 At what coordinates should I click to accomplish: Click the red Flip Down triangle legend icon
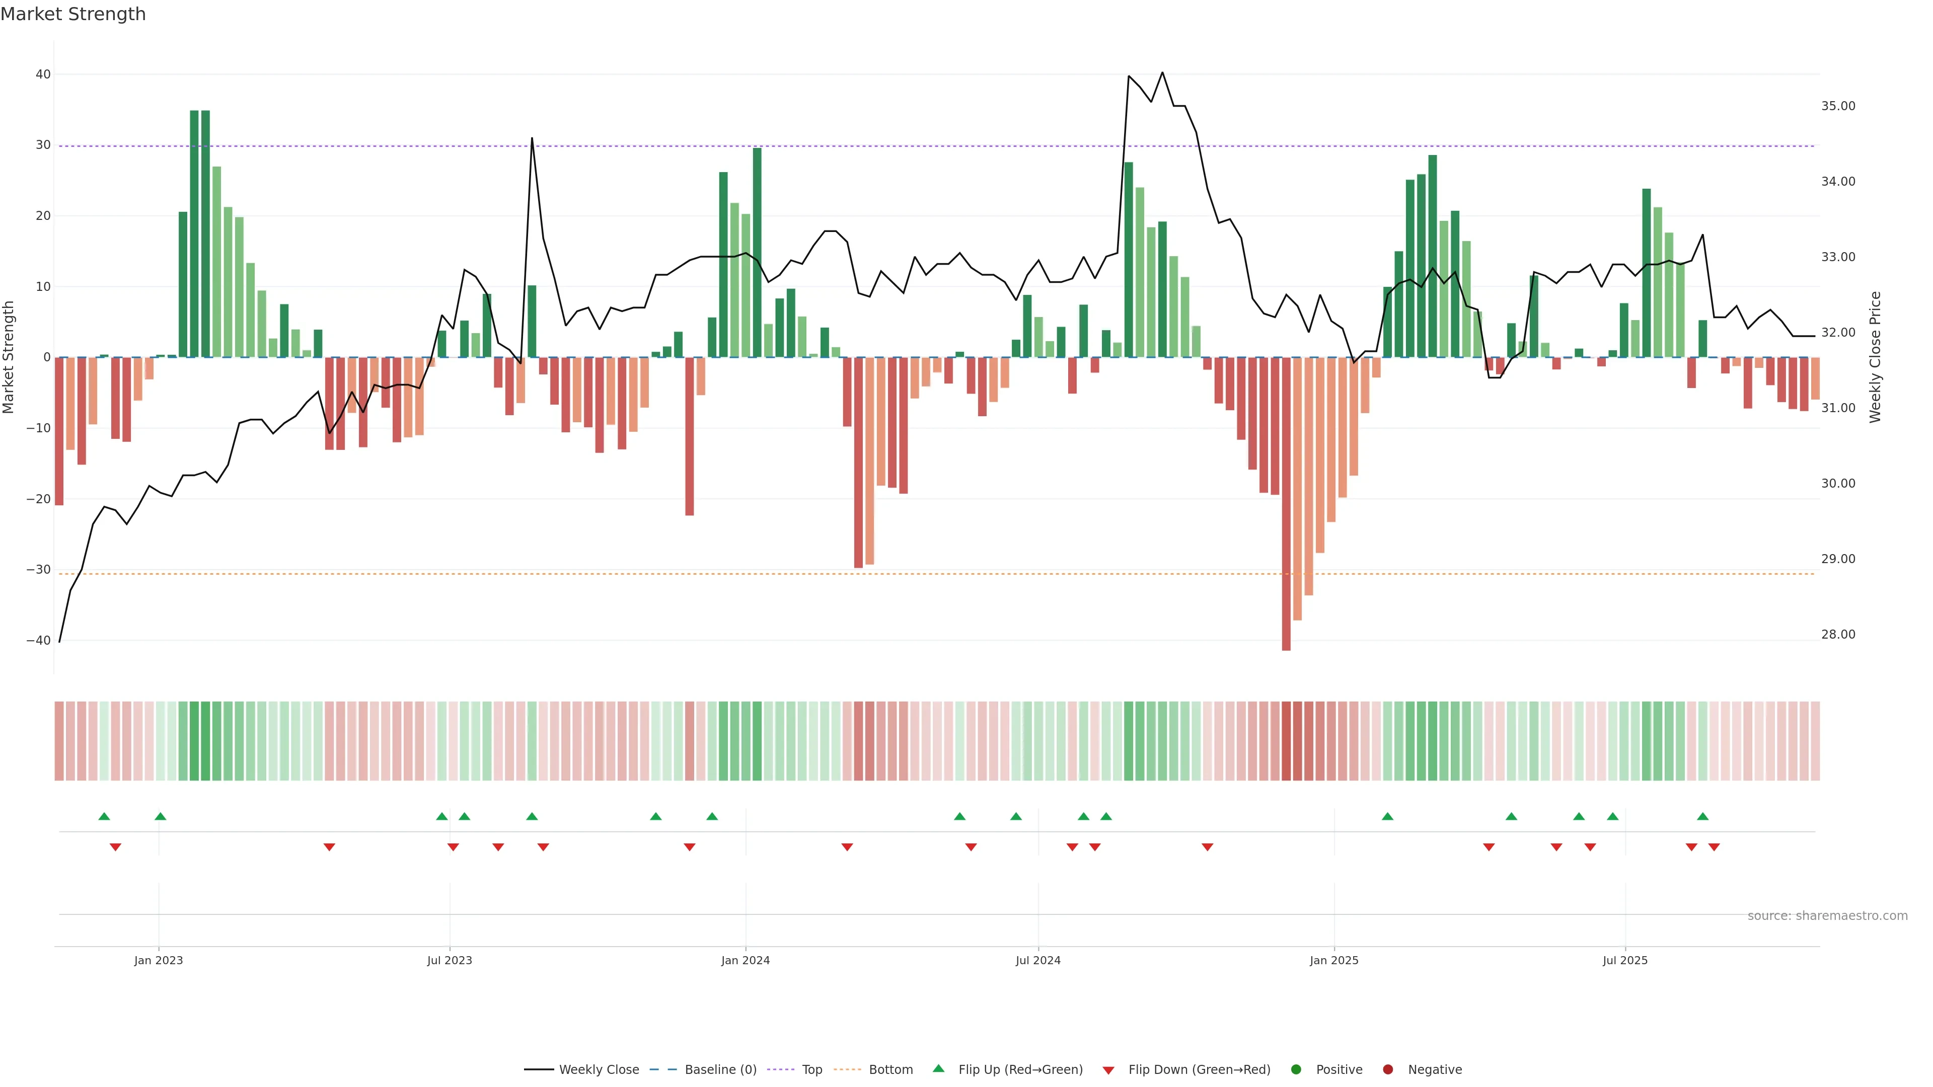tap(1108, 1070)
